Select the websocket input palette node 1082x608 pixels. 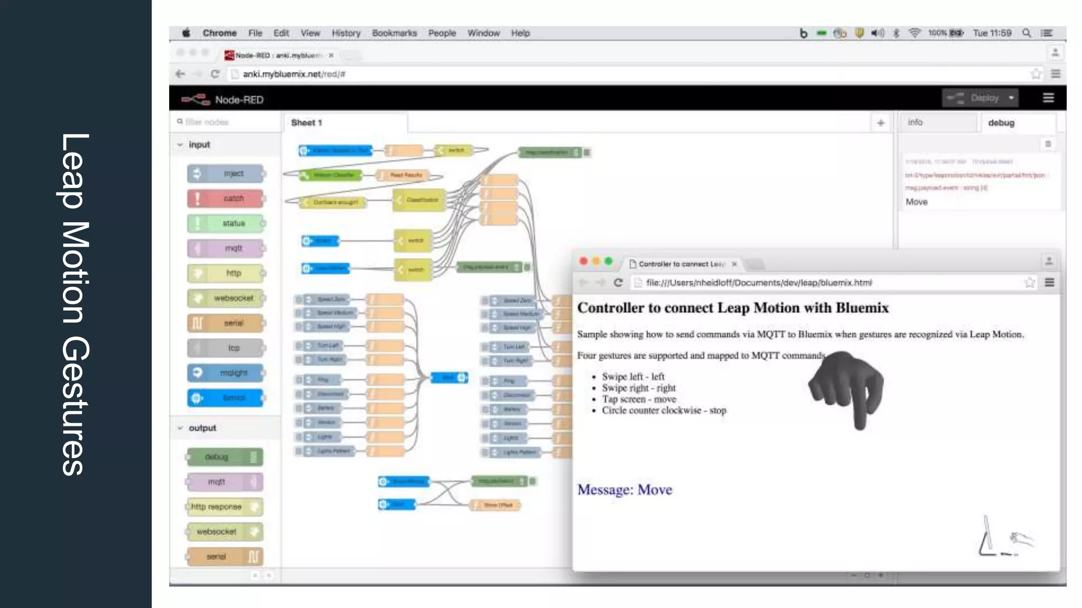(x=226, y=298)
